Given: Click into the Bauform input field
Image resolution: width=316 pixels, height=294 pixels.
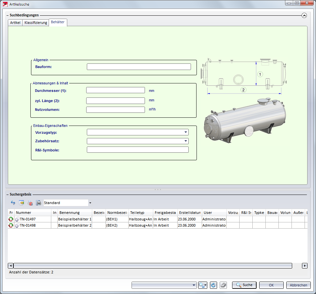Looking at the screenshot, I should [139, 67].
